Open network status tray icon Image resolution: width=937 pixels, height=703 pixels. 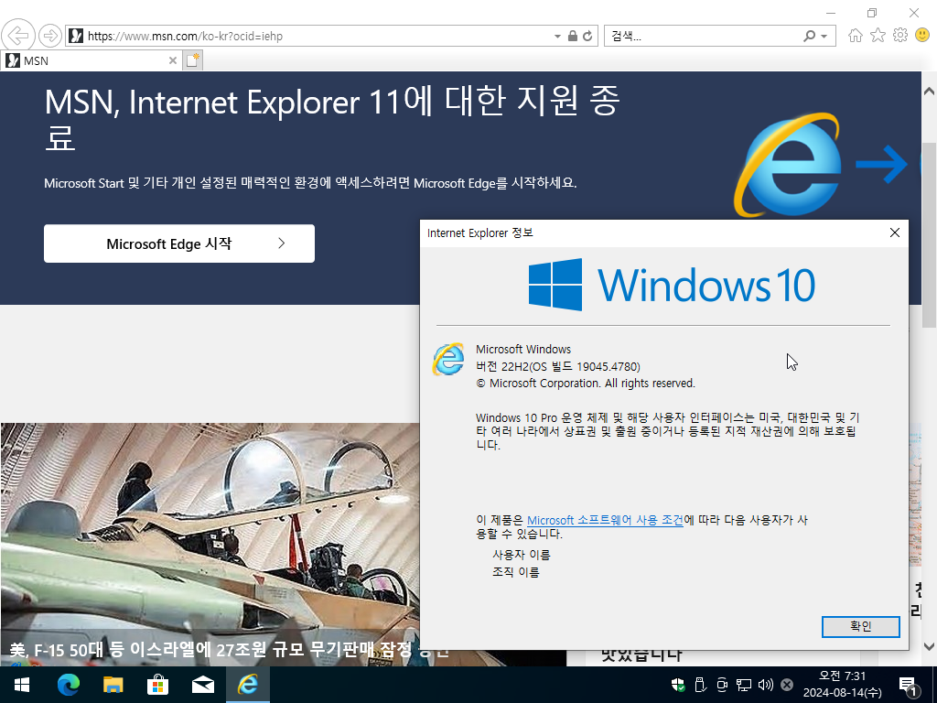click(743, 685)
